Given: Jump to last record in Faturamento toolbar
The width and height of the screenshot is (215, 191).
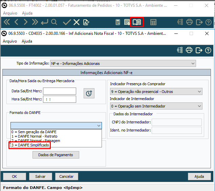Looking at the screenshot, I should [x=35, y=22].
